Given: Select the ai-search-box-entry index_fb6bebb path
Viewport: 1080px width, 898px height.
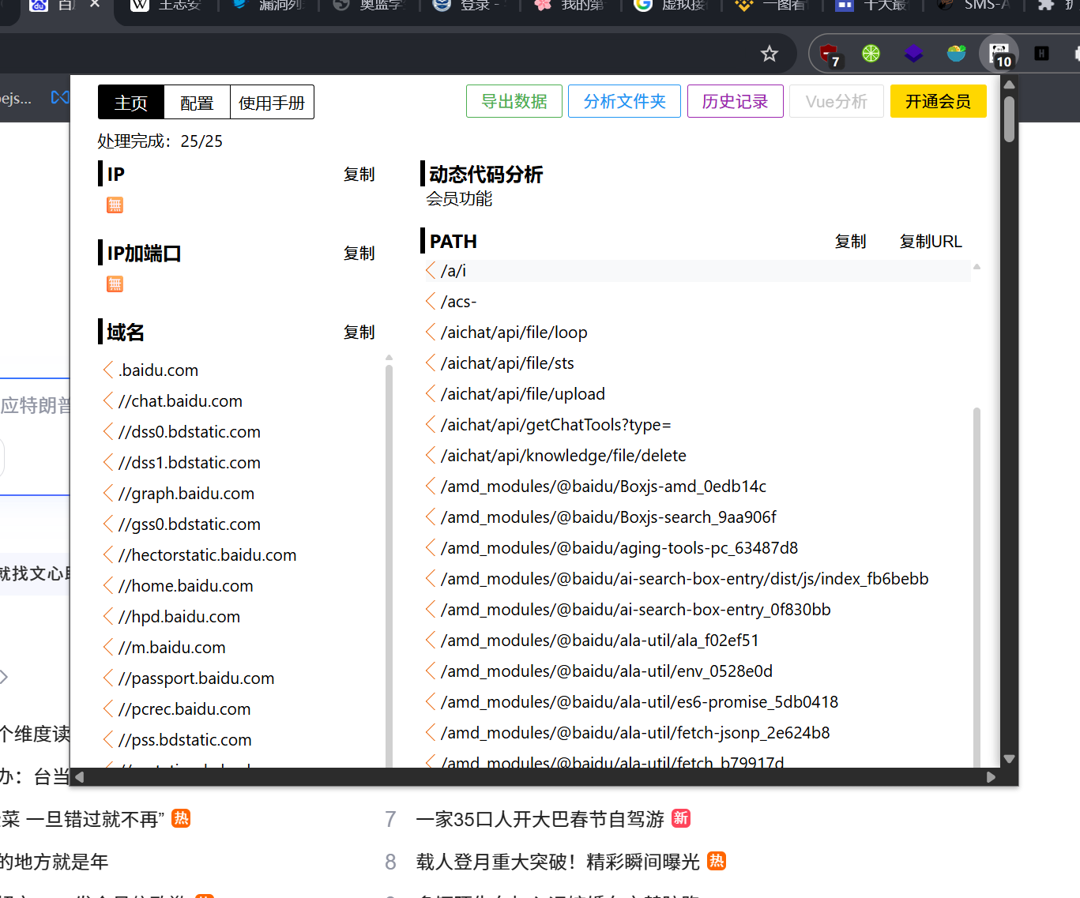Looking at the screenshot, I should pos(685,579).
